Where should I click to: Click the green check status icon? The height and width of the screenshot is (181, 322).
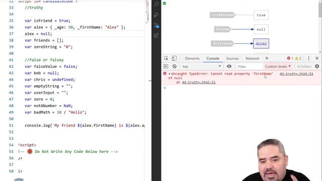165,4
